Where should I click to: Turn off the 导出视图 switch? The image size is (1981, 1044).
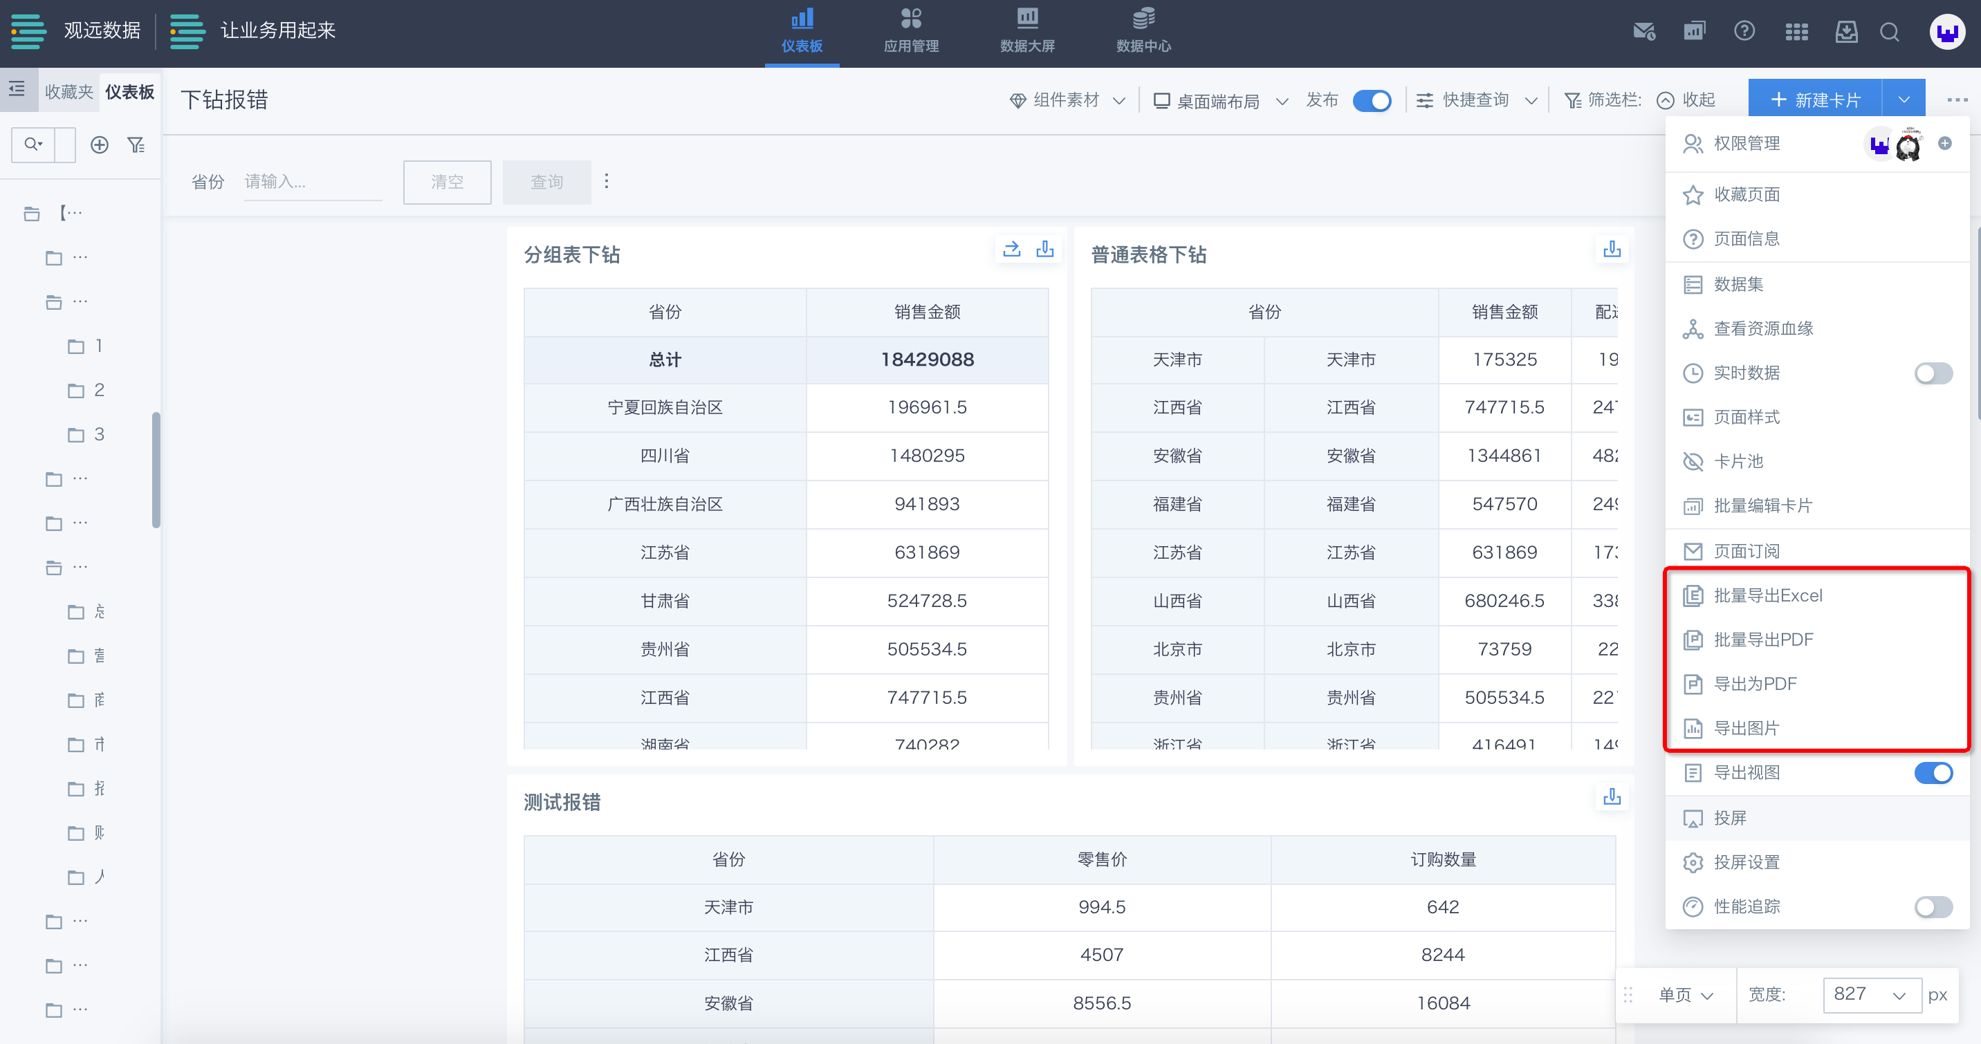coord(1932,772)
